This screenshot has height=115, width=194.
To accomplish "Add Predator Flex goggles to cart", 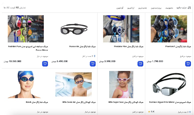I will pyautogui.click(x=140, y=64).
